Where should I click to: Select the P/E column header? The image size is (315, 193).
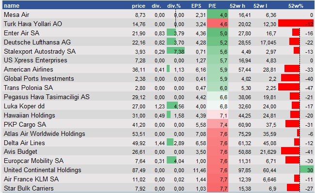(212, 6)
